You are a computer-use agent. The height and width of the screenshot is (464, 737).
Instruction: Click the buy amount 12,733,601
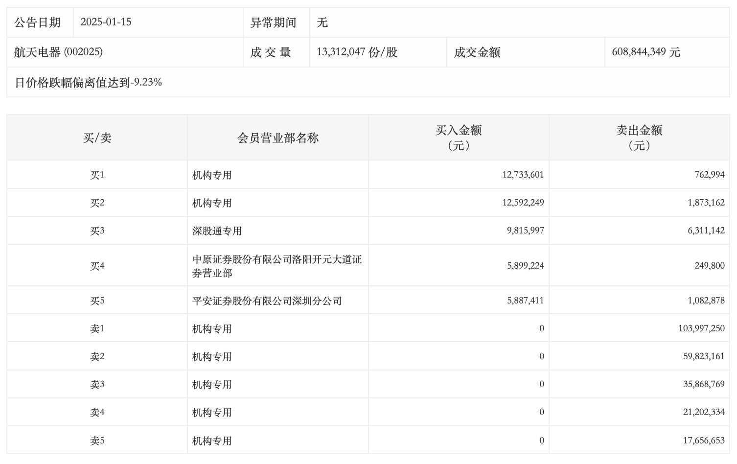(x=523, y=175)
